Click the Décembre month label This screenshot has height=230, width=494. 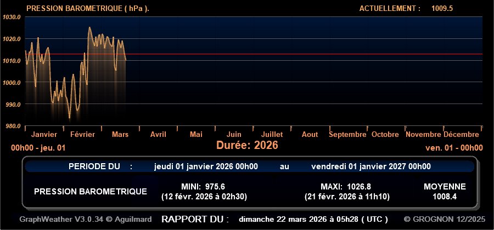pyautogui.click(x=461, y=134)
